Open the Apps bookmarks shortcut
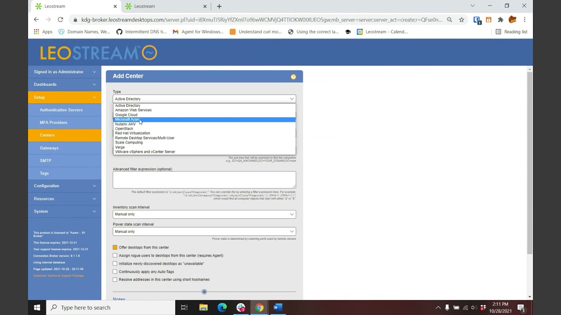Screen dimensions: 561x315 point(43,31)
